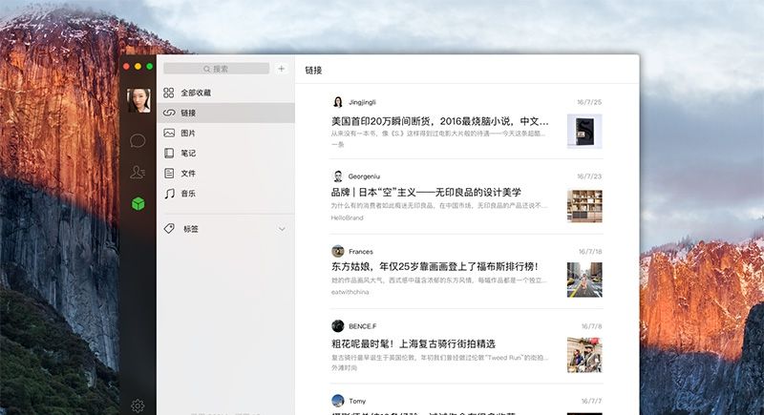Click sender name Tomy
Image resolution: width=764 pixels, height=415 pixels.
[x=357, y=401]
